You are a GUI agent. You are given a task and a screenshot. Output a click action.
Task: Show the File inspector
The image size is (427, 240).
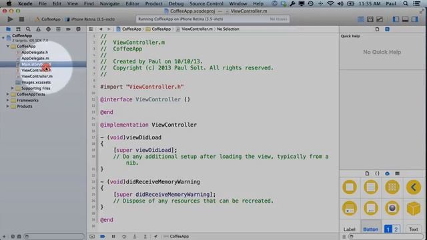377,29
